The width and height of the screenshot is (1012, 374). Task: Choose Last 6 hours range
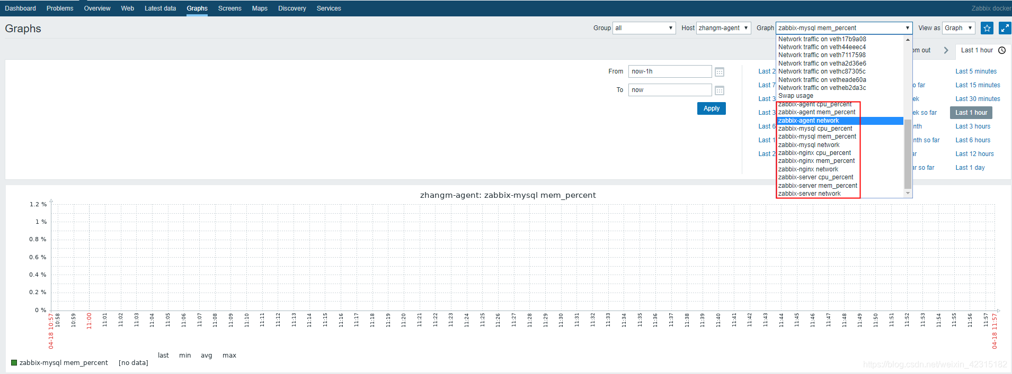[x=973, y=140]
